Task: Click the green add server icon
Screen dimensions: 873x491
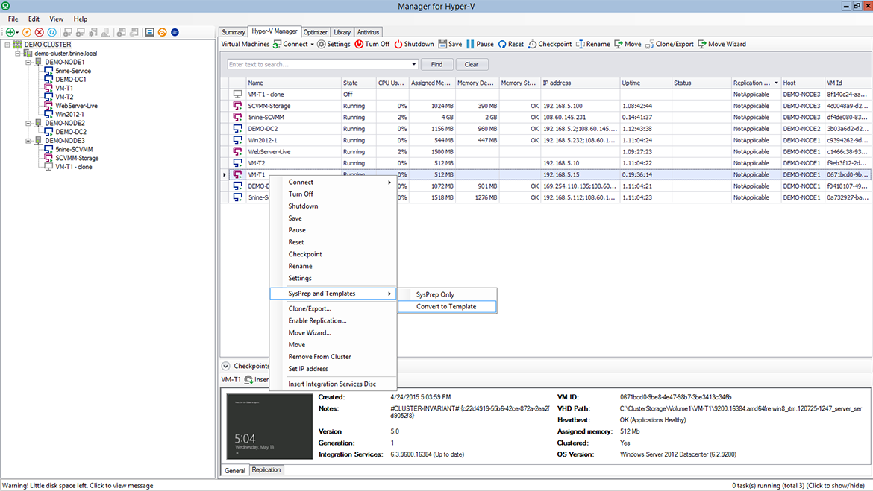Action: (x=10, y=32)
